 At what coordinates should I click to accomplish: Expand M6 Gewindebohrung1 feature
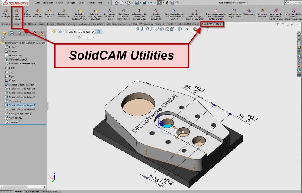(2, 114)
